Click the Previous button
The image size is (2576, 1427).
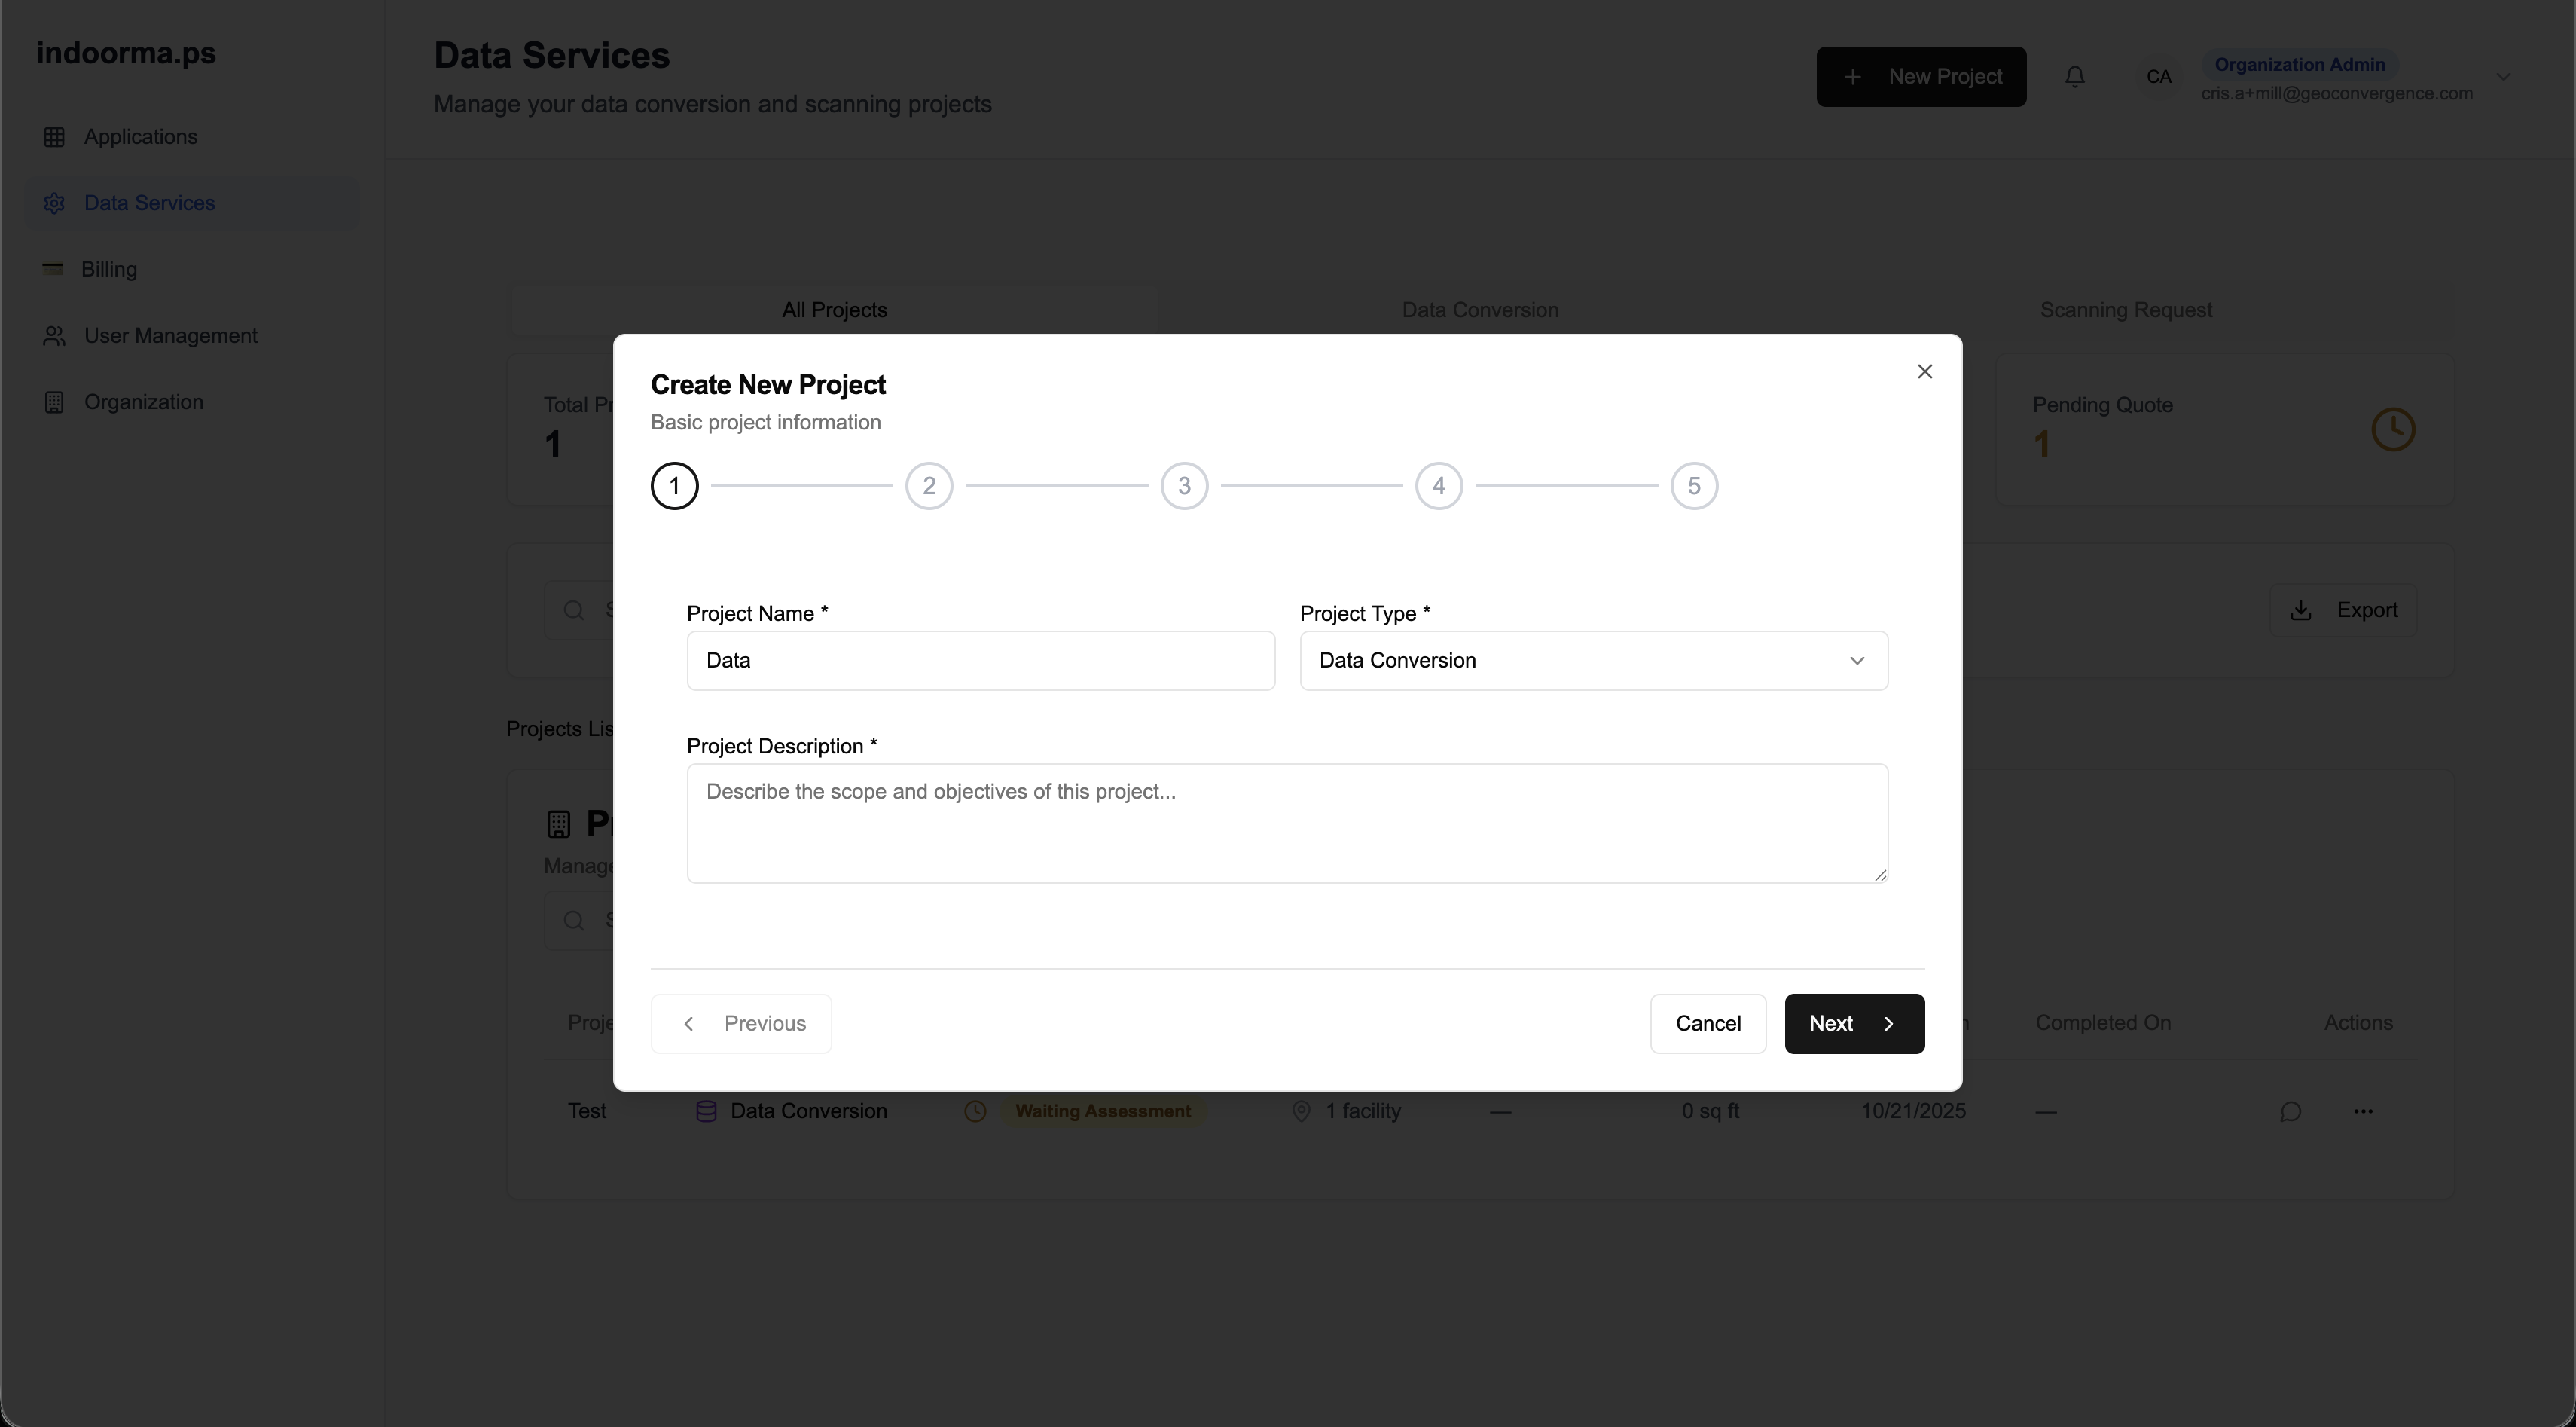[740, 1023]
